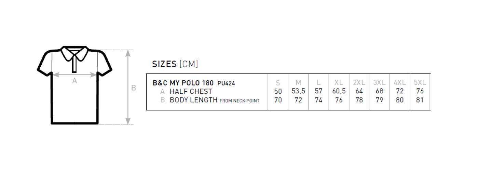
Task: Click the FROM NECK POINT note
Action: coord(239,101)
